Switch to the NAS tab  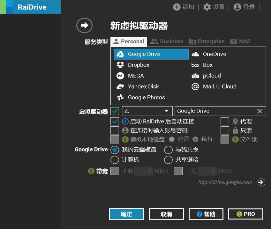tap(240, 41)
